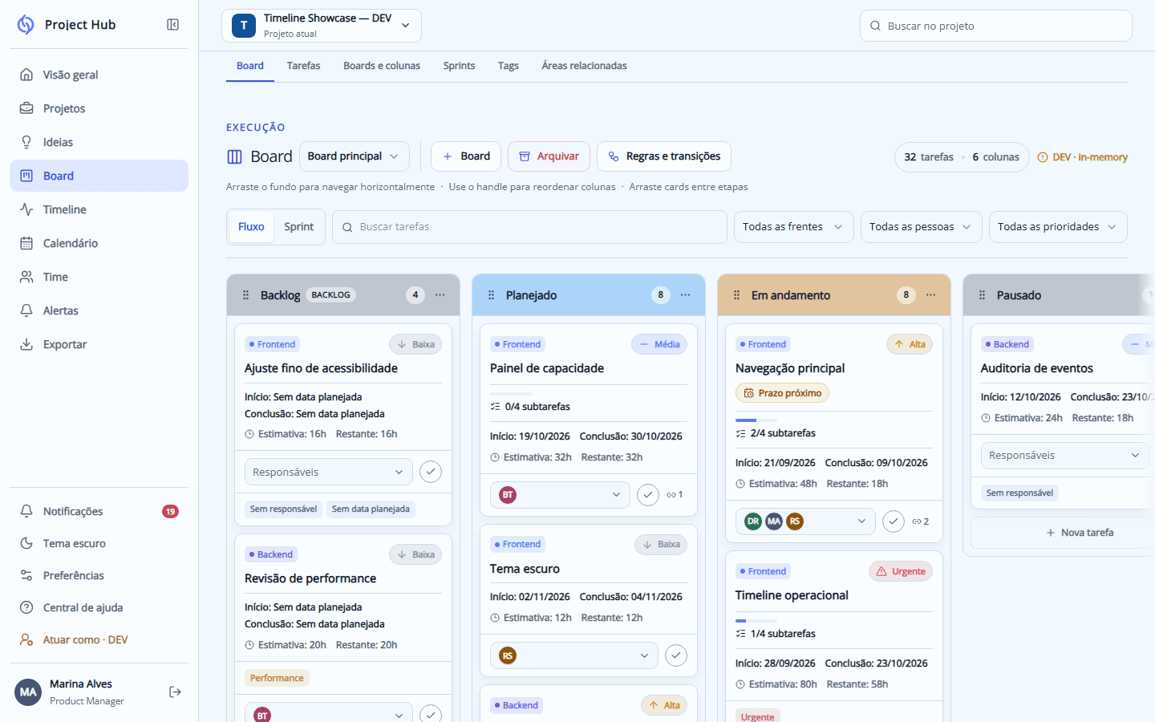1155x722 pixels.
Task: Grab Pausado column drag handle
Action: (x=983, y=295)
